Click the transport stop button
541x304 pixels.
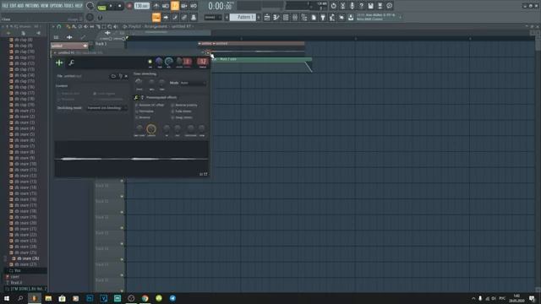pos(119,6)
